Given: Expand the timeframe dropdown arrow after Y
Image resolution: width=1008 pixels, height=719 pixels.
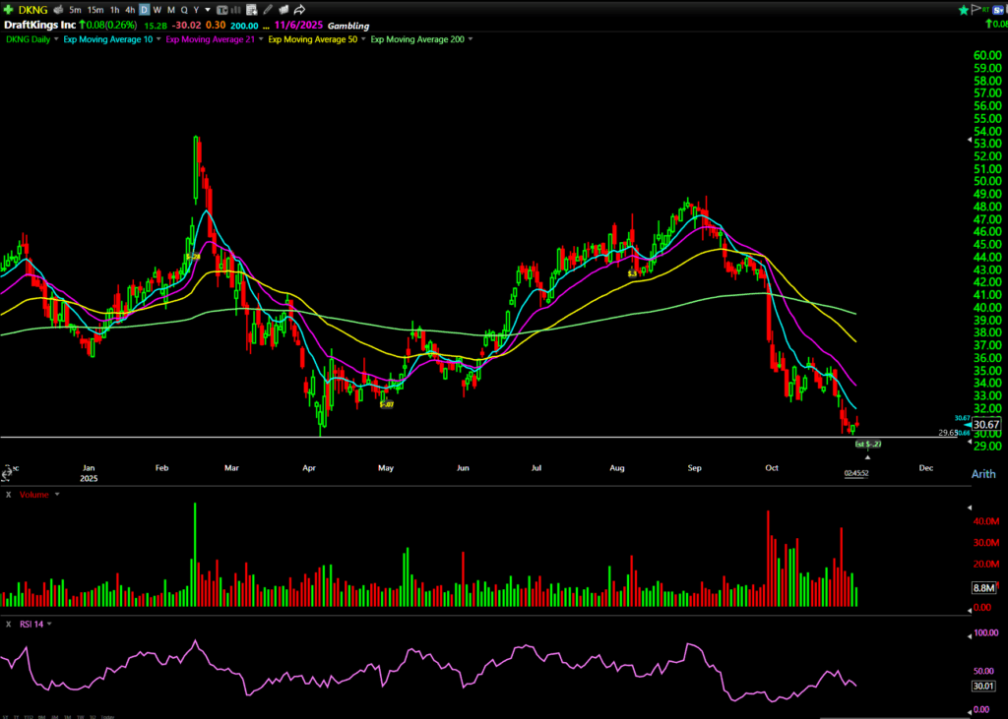Looking at the screenshot, I should click(x=207, y=10).
